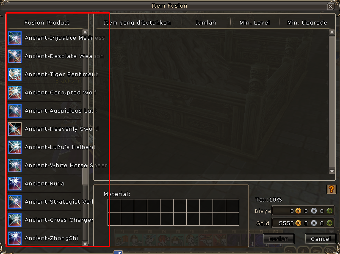Viewport: 340px width, 254px height.
Task: Click the first empty Material slot
Action: pyautogui.click(x=114, y=206)
